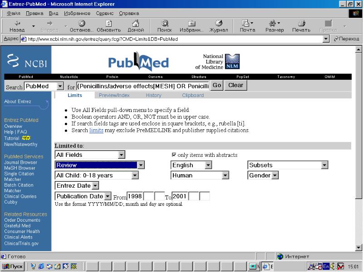Open the Tutorial sidebar link
The width and height of the screenshot is (363, 272).
[12, 138]
